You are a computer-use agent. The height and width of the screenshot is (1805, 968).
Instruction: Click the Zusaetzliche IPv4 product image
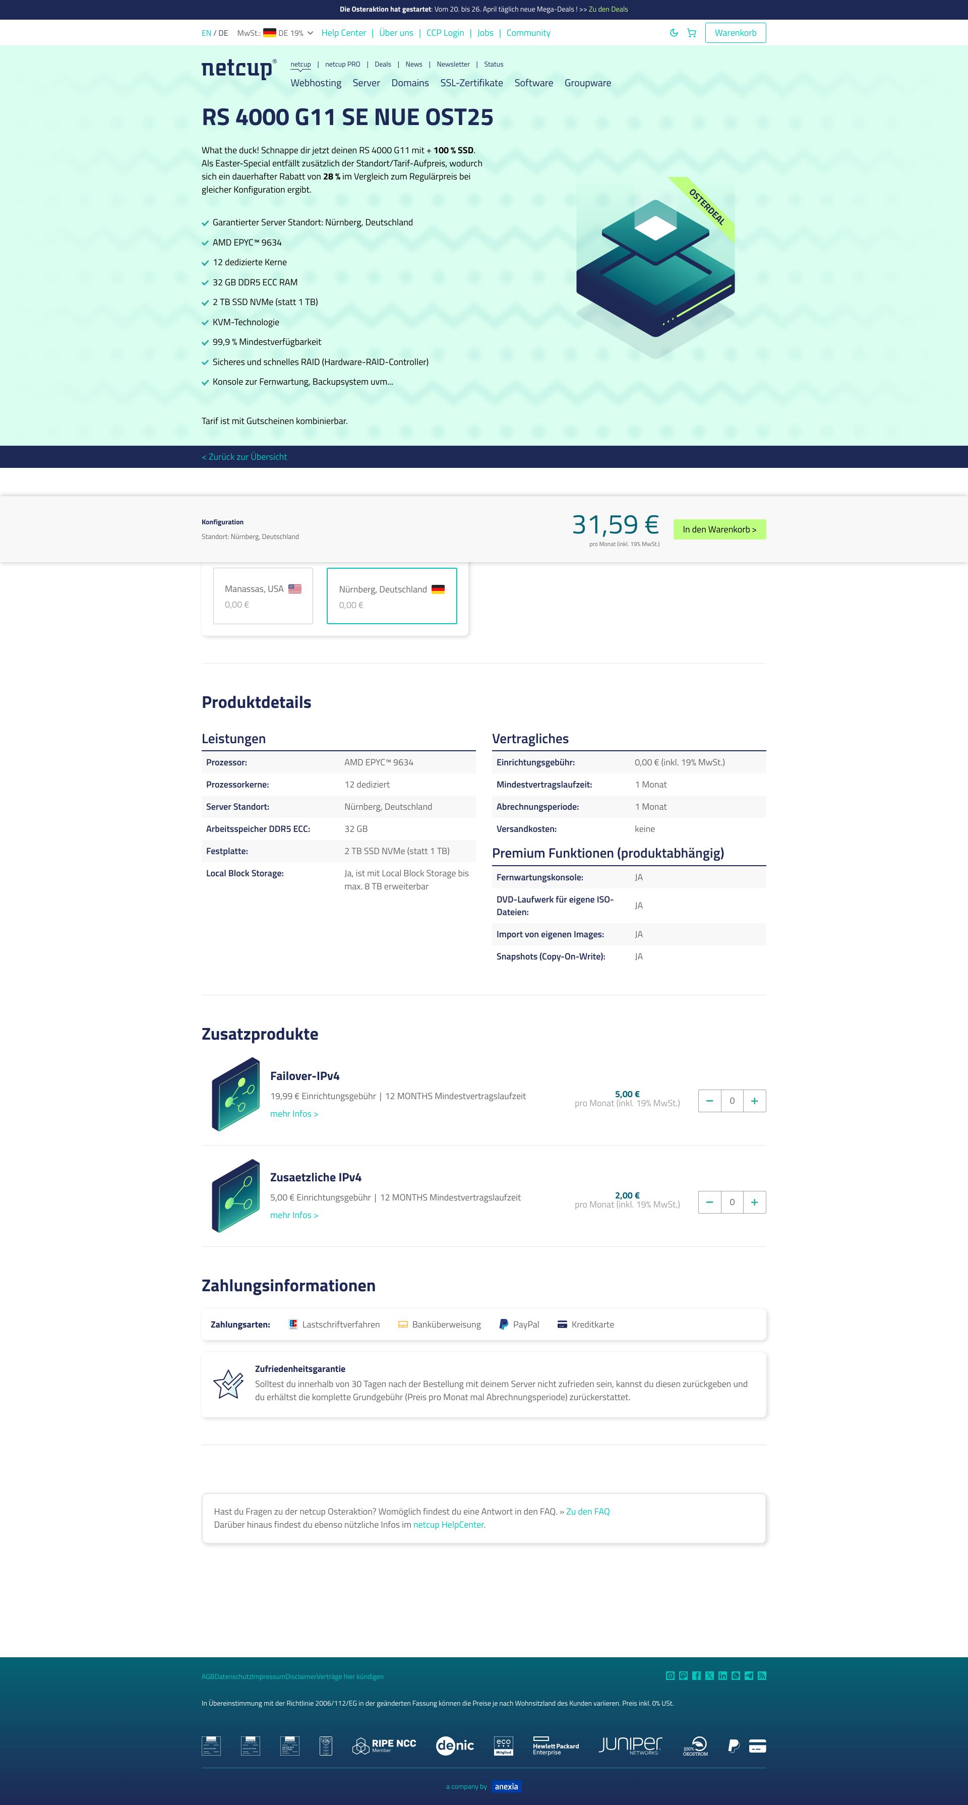tap(235, 1195)
